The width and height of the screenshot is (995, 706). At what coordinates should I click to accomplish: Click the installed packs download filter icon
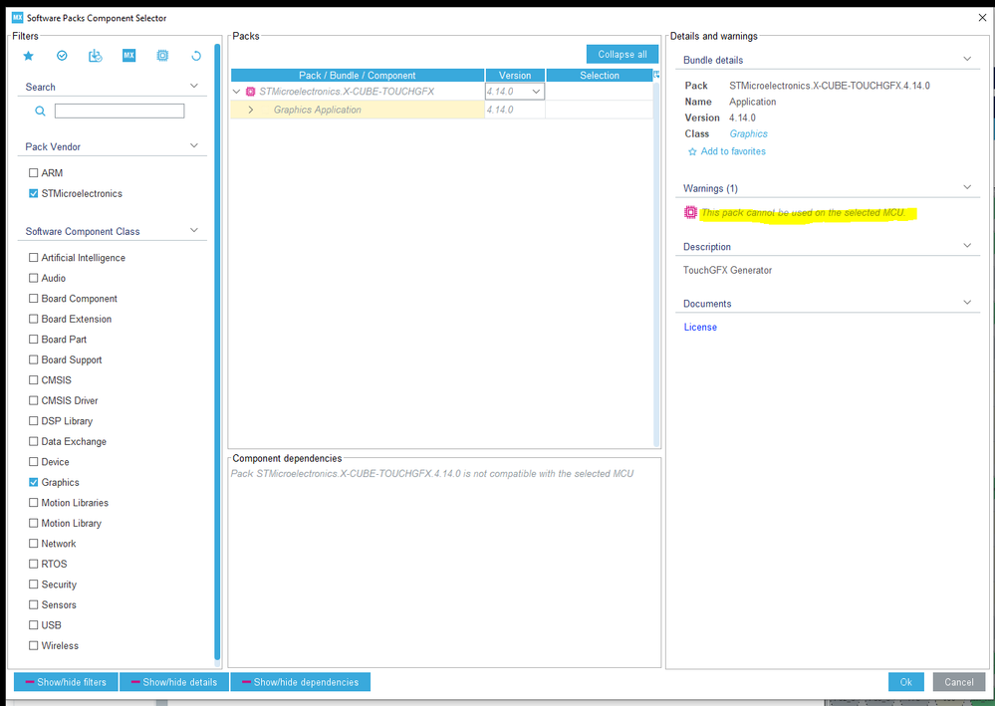tap(96, 56)
